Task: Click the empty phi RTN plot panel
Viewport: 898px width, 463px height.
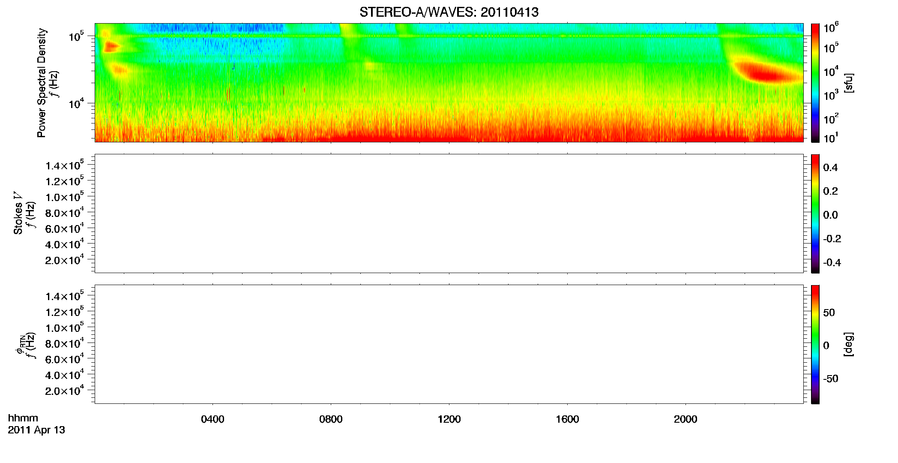Action: 449,344
